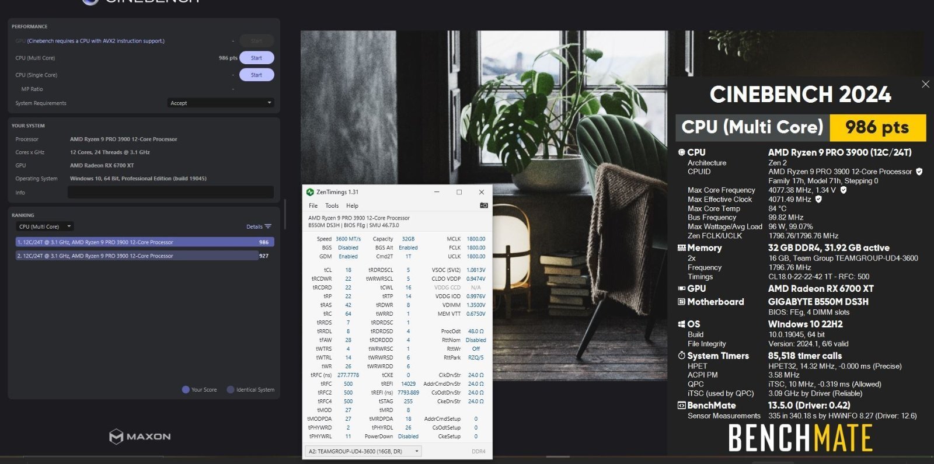Image resolution: width=934 pixels, height=464 pixels.
Task: Click "12 Cores, 24 Threads @ 3.1 GHz" text
Action: [x=110, y=152]
